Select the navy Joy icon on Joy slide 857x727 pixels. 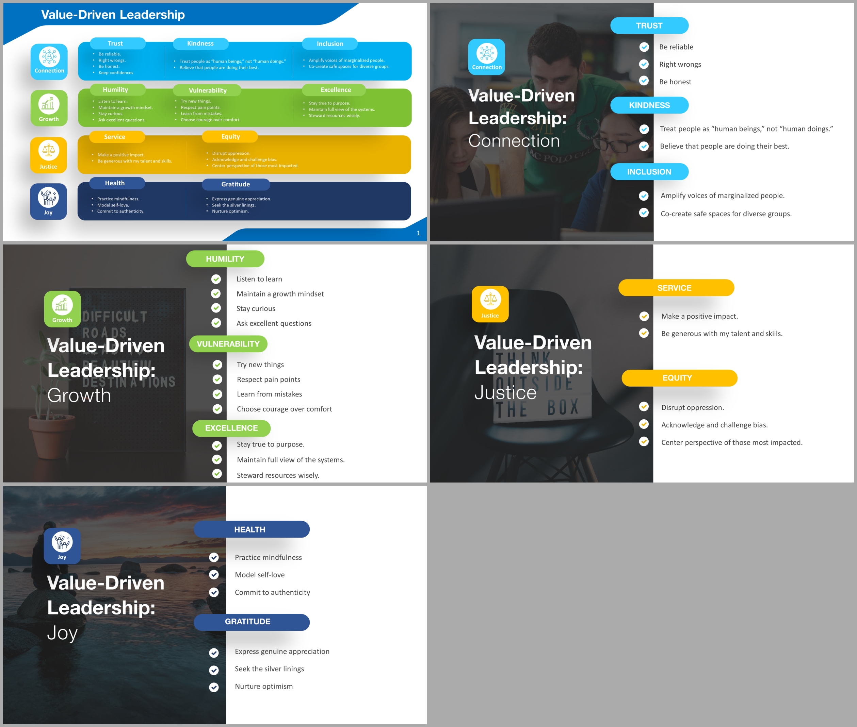point(62,545)
